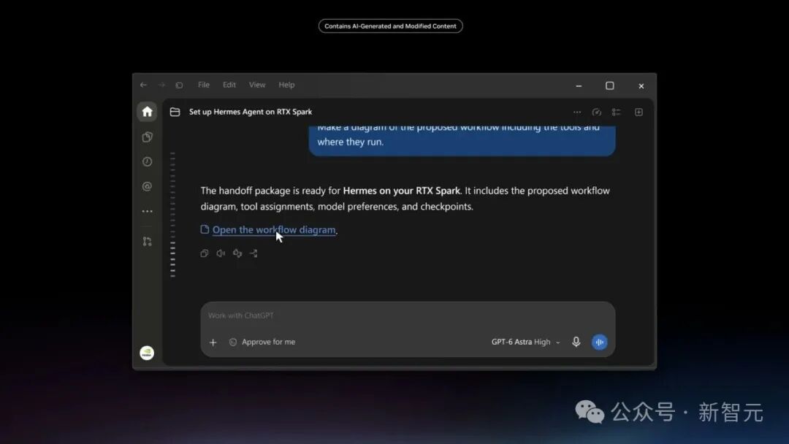
Task: Start dictation with the microphone icon
Action: point(576,342)
